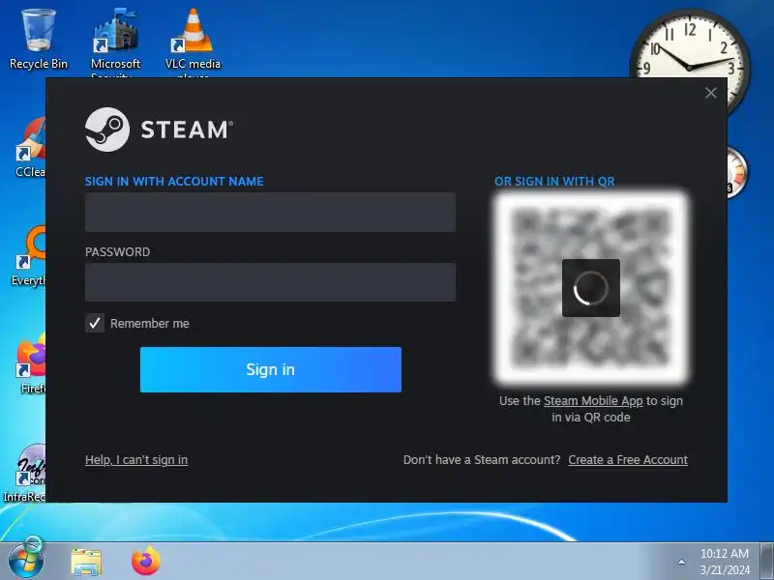Click the password input field
This screenshot has height=580, width=774.
[x=270, y=282]
